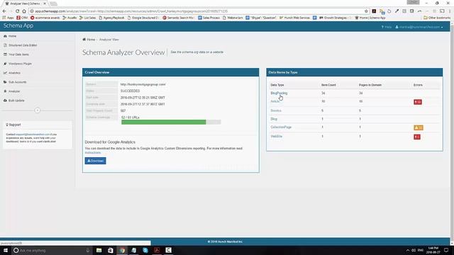Open the BlogPosting data type

pos(279,93)
